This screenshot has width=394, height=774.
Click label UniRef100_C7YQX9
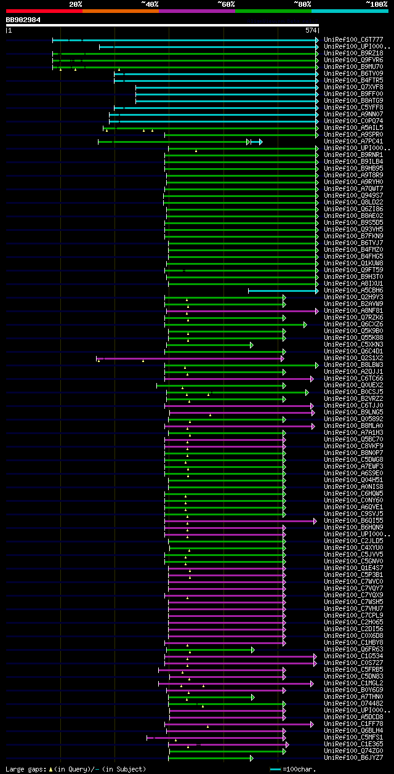pyautogui.click(x=353, y=595)
